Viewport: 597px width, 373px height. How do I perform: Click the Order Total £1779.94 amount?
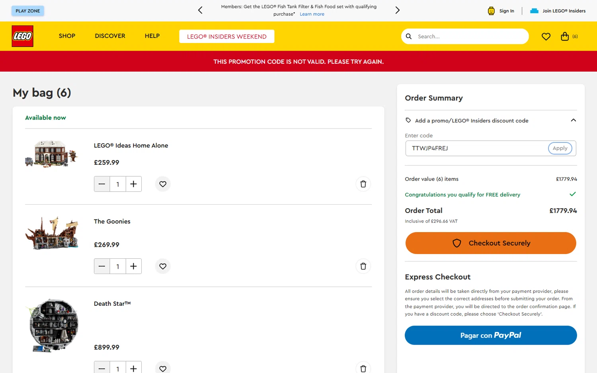point(563,211)
